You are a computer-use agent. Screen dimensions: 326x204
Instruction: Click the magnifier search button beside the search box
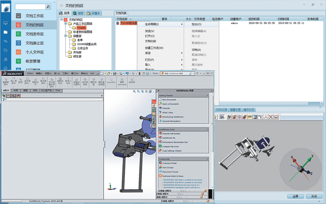point(48,7)
